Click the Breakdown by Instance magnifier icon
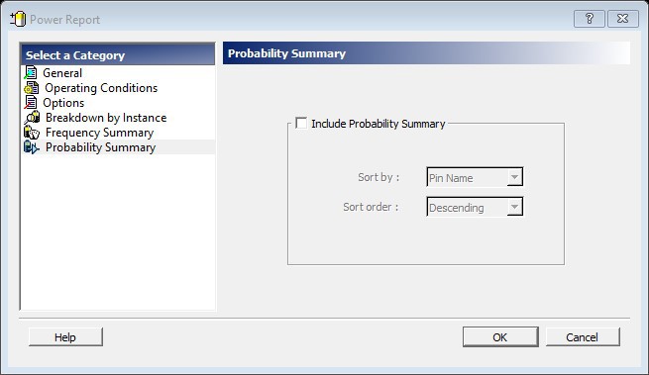This screenshot has width=649, height=375. coord(32,118)
